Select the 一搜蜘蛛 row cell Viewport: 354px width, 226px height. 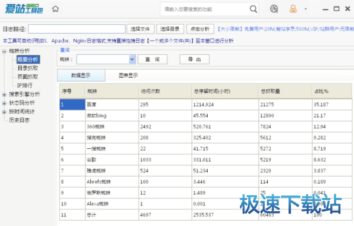pyautogui.click(x=112, y=149)
